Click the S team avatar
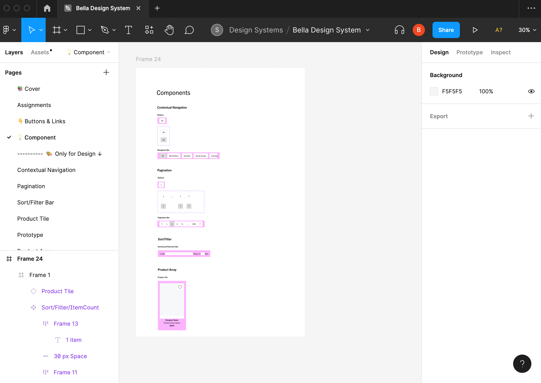 217,30
